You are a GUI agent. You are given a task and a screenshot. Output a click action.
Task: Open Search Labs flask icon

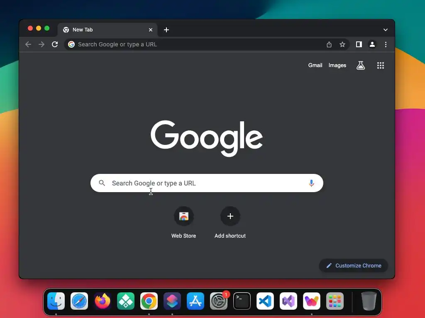coord(361,65)
